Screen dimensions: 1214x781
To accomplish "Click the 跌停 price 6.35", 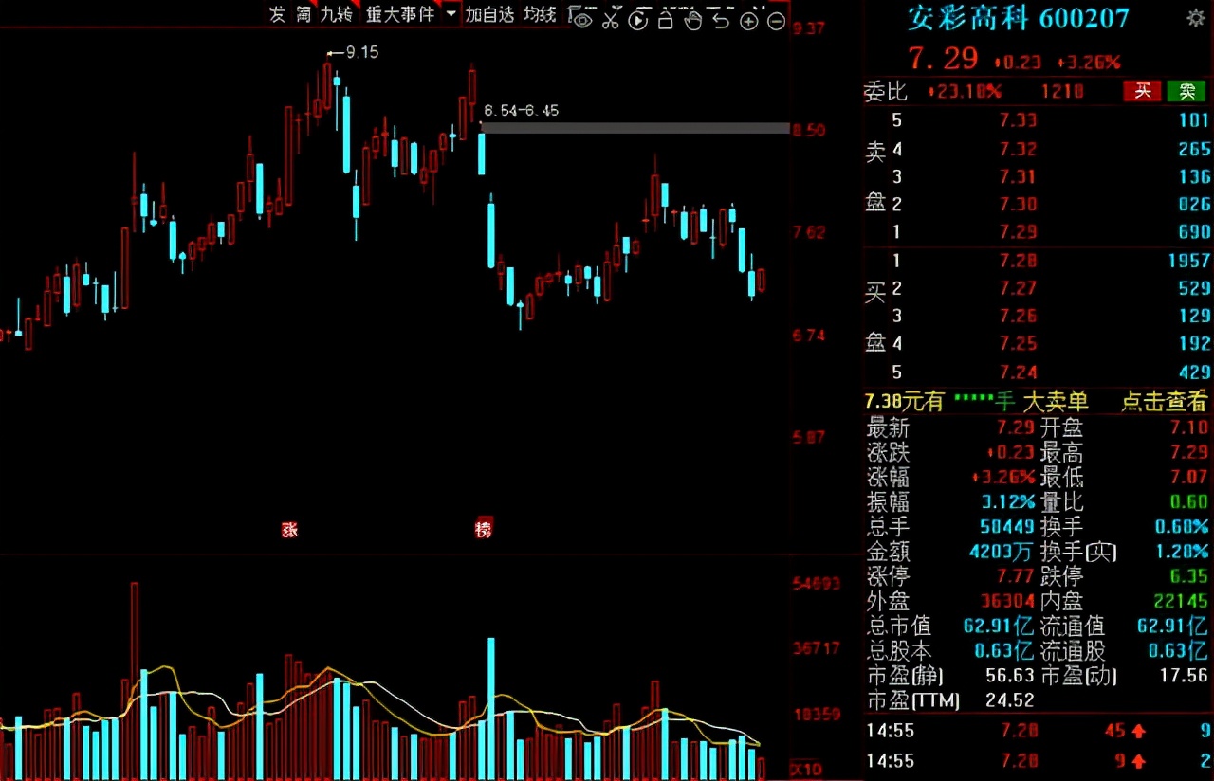I will 1187,576.
